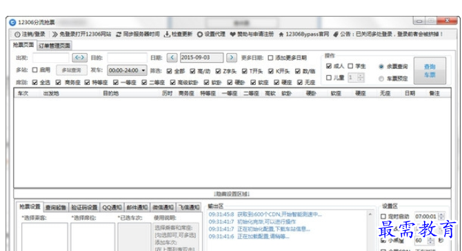Open 抢票设置 tab
This screenshot has width=462, height=251.
pos(30,207)
